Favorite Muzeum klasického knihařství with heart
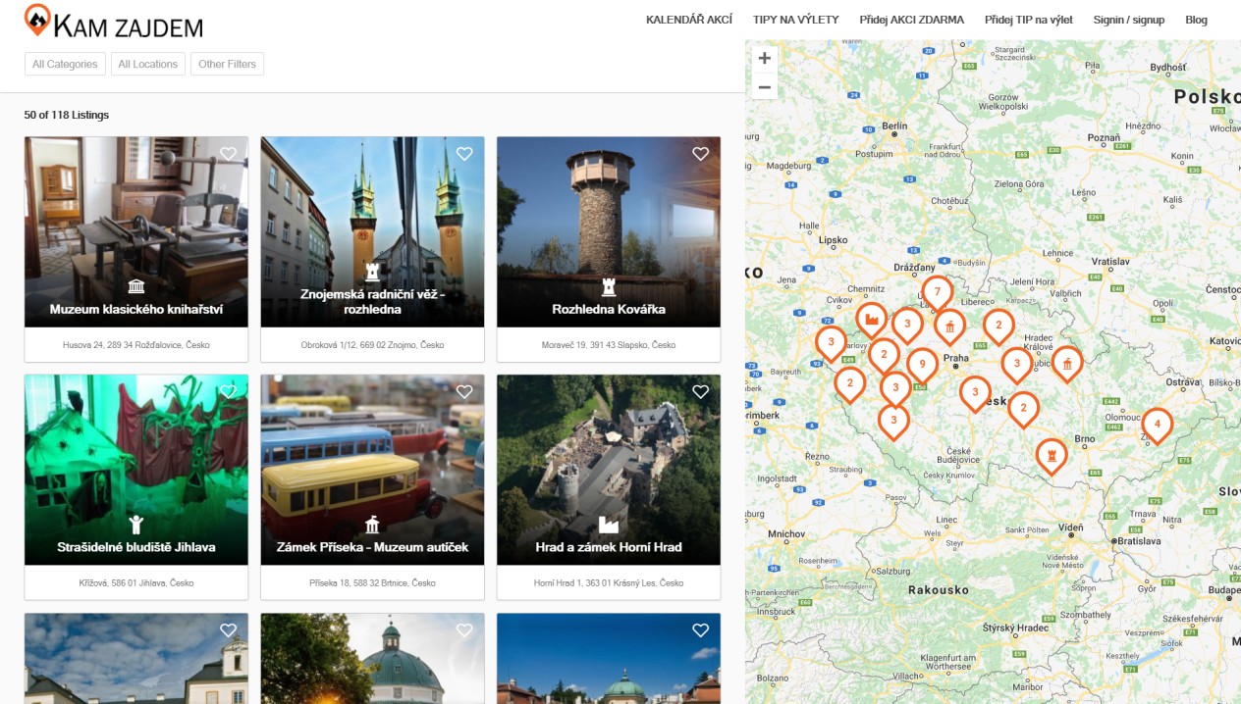 click(229, 154)
